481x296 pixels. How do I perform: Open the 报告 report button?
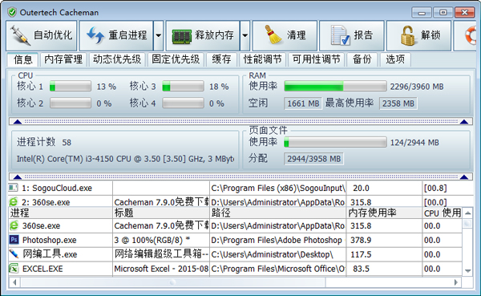point(352,35)
